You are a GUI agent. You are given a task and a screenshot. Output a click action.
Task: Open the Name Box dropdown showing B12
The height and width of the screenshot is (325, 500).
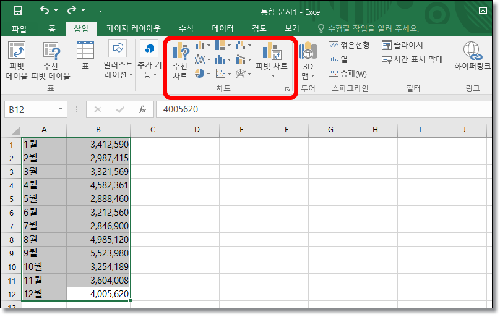click(61, 109)
